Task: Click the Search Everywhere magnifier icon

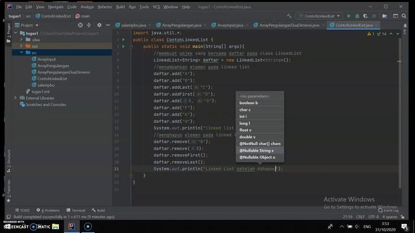Action: [404, 16]
